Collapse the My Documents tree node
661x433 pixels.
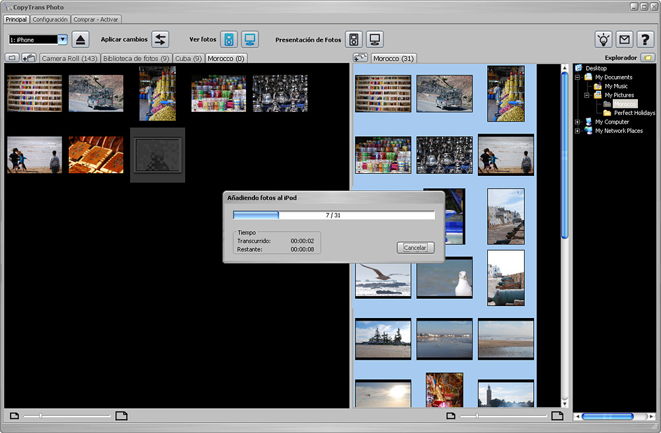[x=578, y=77]
